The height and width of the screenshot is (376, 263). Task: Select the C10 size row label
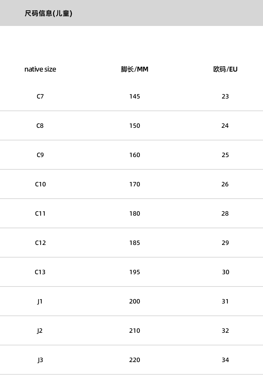pyautogui.click(x=40, y=184)
